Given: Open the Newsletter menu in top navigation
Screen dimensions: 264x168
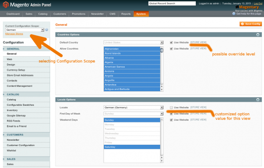Looking at the screenshot, I should (x=98, y=14).
